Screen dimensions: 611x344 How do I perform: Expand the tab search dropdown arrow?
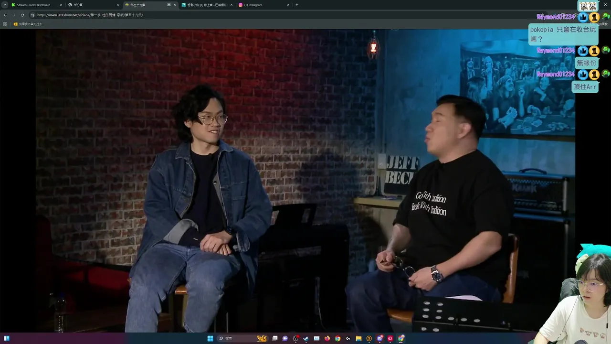[x=5, y=5]
